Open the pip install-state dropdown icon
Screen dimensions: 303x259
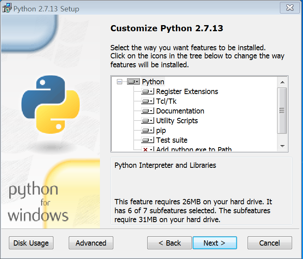point(148,130)
